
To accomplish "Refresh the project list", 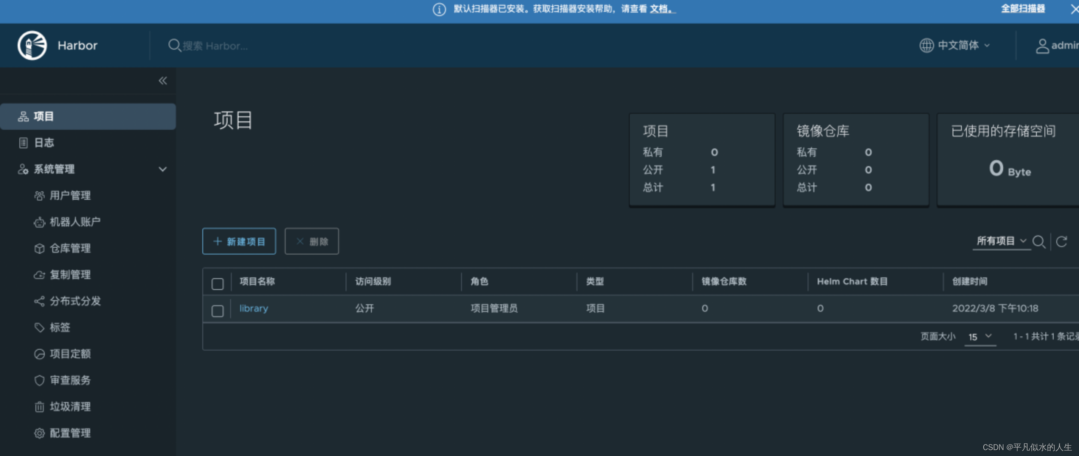I will 1061,241.
